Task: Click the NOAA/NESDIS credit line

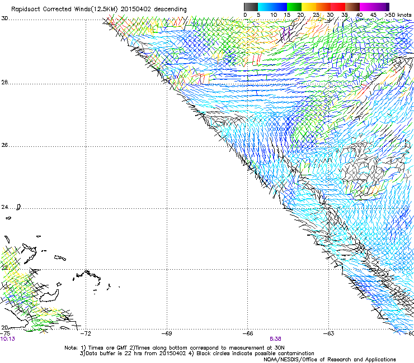Action: tap(330, 360)
